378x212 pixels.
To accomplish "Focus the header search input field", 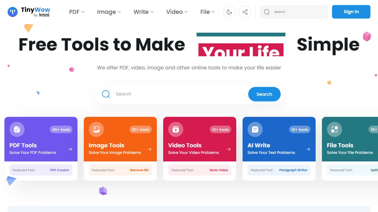I will [294, 12].
